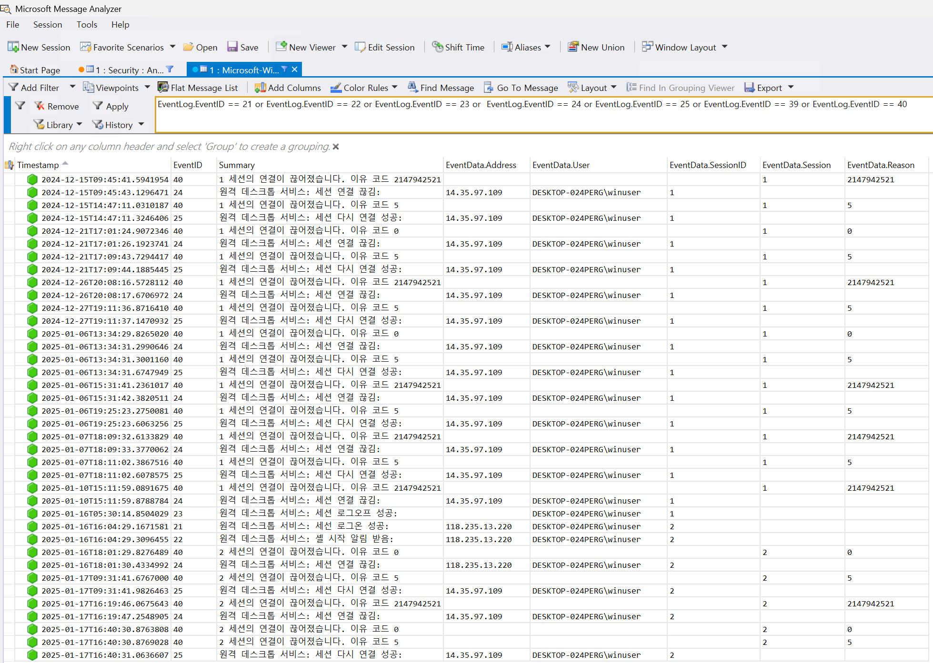Expand the Color Rules dropdown arrow
This screenshot has height=663, width=933.
395,88
